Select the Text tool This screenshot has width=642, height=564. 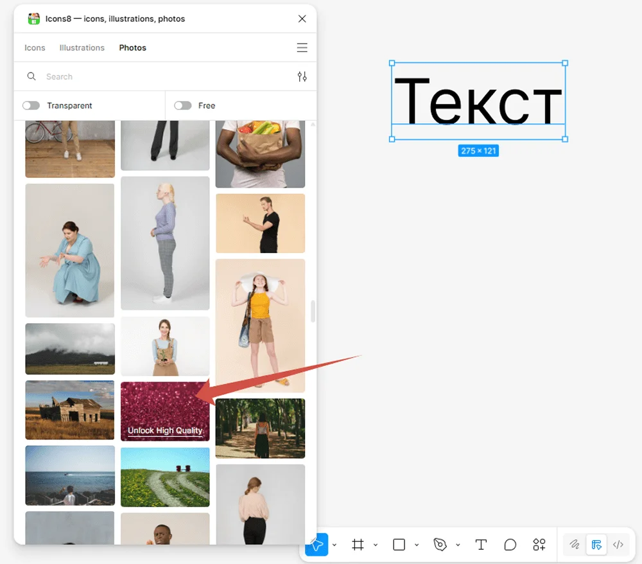coord(481,545)
